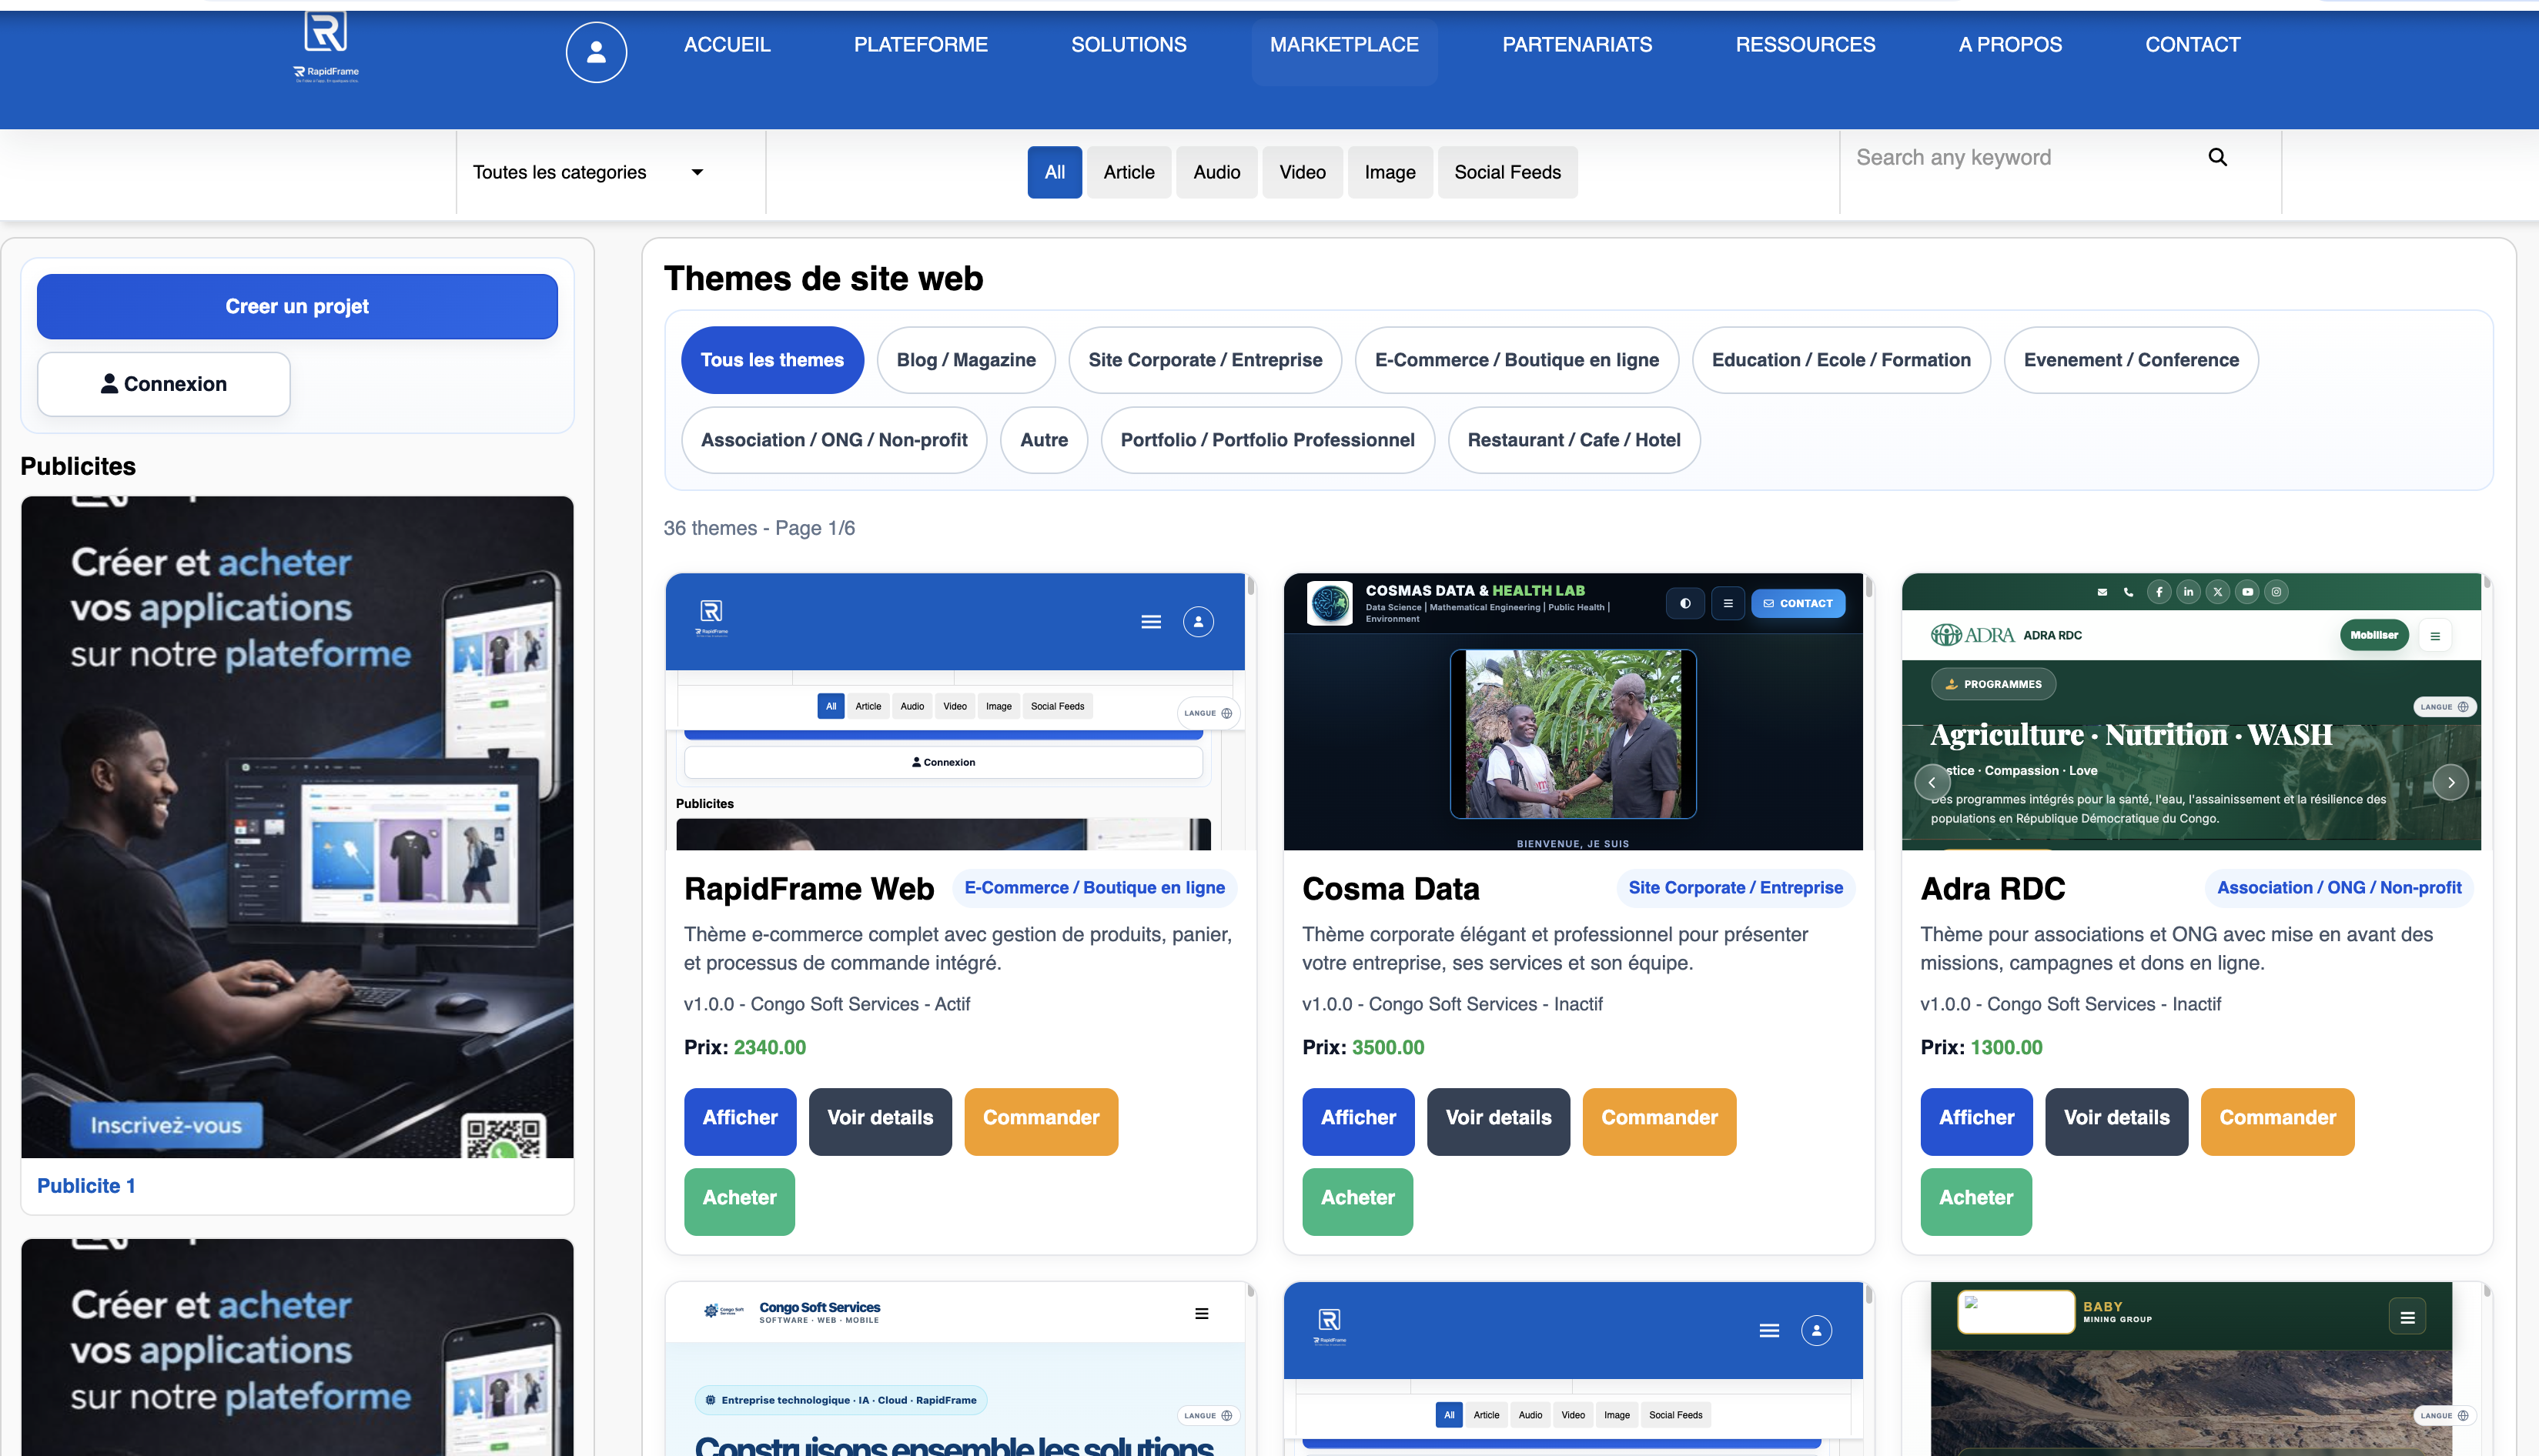Click next slide arrow in Adra RDC preview
Image resolution: width=2539 pixels, height=1456 pixels.
tap(2450, 782)
